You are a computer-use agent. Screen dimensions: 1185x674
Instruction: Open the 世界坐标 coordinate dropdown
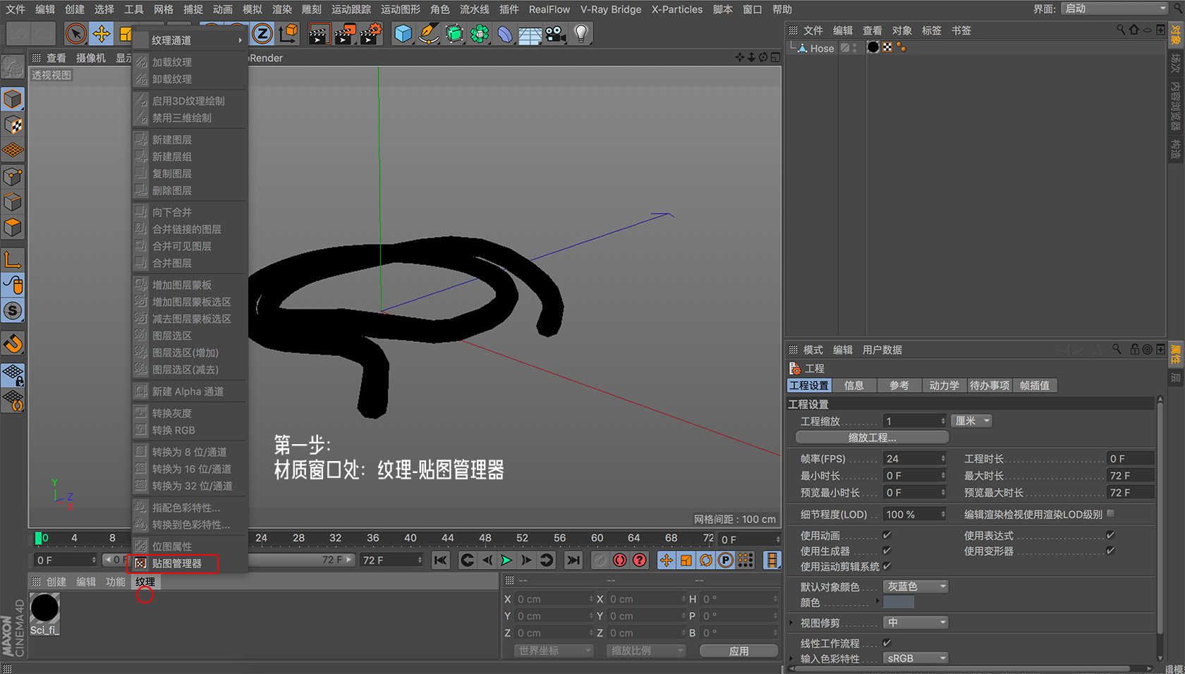[554, 651]
